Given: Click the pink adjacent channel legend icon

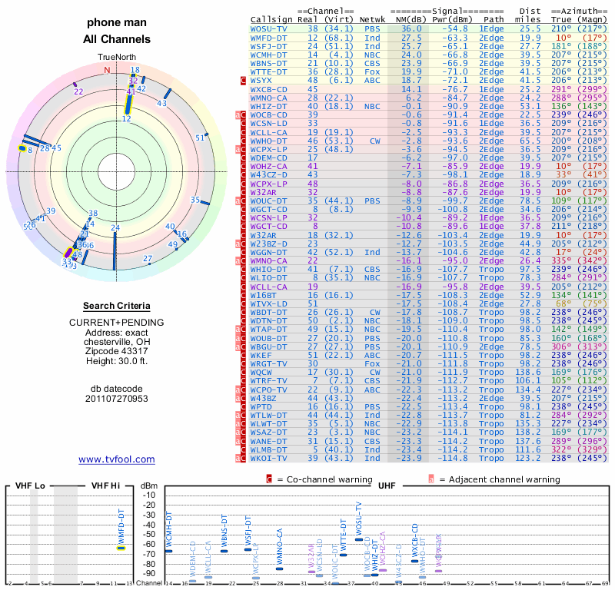Looking at the screenshot, I should 431,479.
